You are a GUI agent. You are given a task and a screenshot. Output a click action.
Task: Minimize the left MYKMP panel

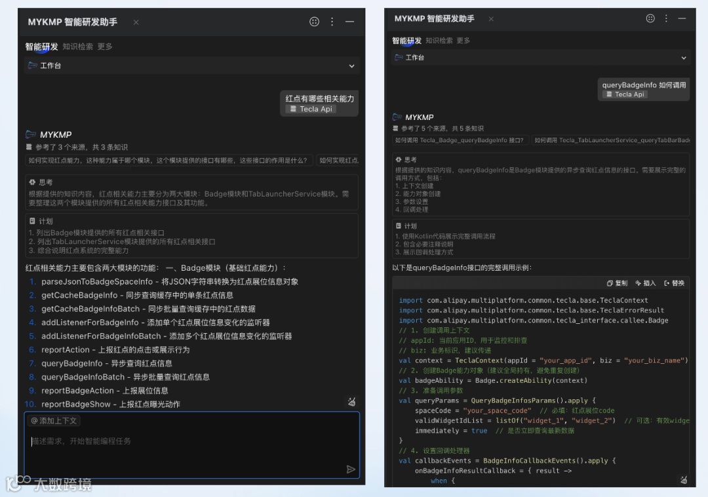pyautogui.click(x=349, y=22)
